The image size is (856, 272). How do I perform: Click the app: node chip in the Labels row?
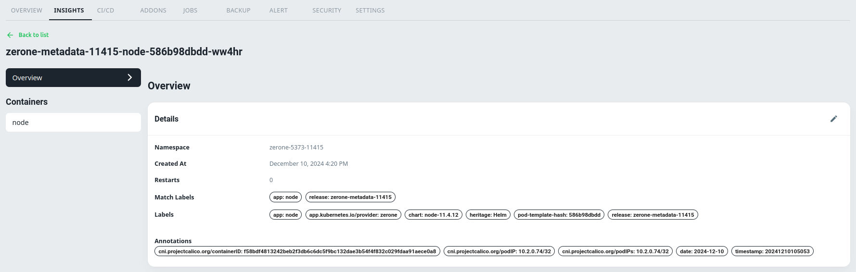[285, 215]
